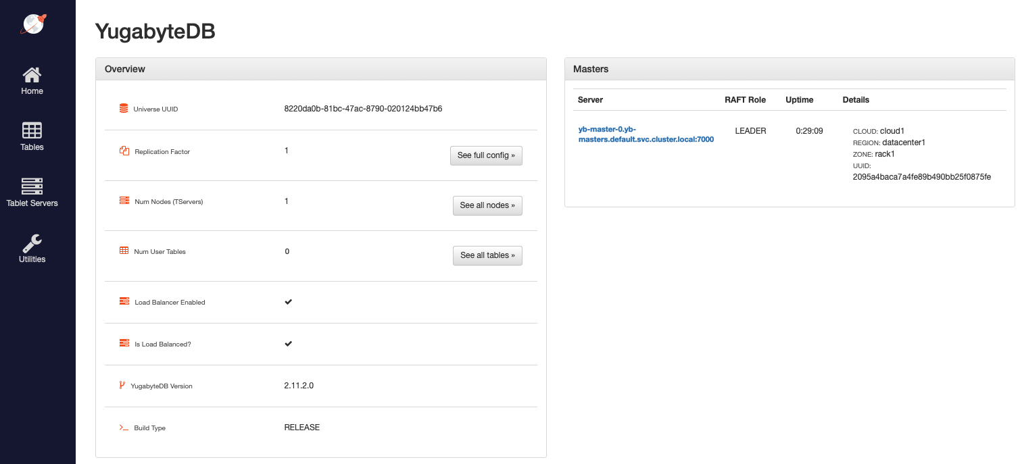
Task: Open the Tablet Servers sidebar icon
Action: [32, 186]
